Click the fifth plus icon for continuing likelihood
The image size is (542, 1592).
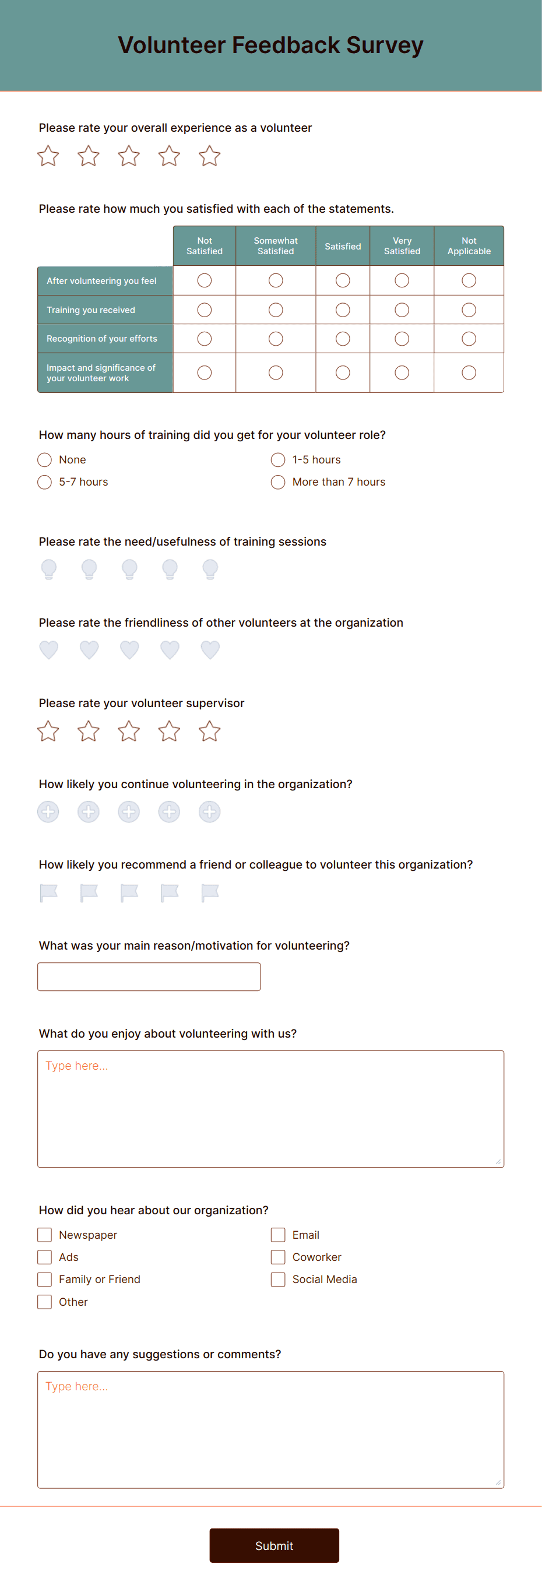pyautogui.click(x=209, y=811)
